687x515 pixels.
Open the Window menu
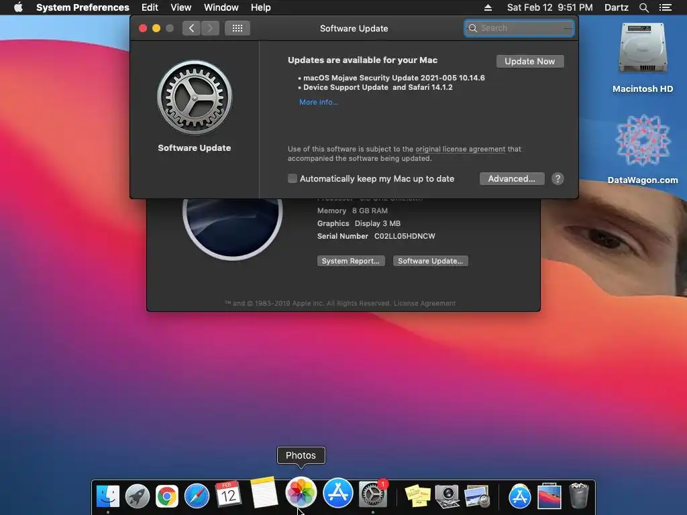pos(221,7)
